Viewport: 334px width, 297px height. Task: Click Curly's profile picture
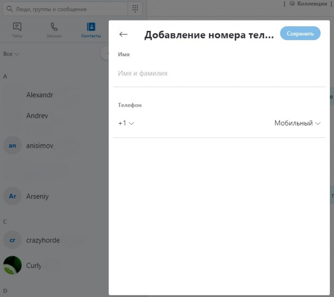point(12,265)
